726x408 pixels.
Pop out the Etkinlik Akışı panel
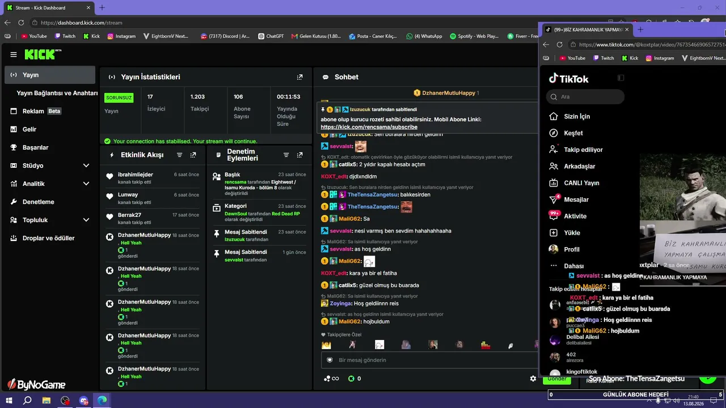tap(193, 155)
